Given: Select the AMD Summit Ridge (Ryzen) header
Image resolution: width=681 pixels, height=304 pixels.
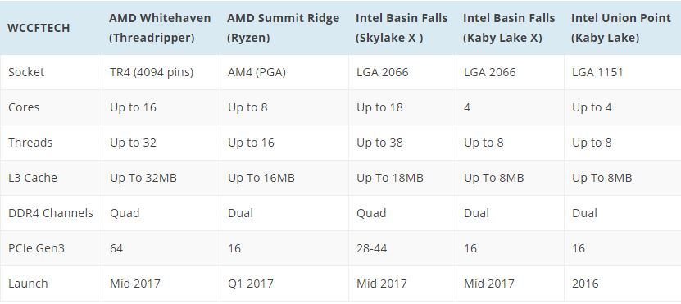Looking at the screenshot, I should 284,28.
